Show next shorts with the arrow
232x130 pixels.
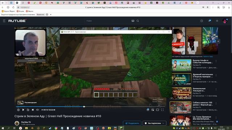pyautogui.click(x=218, y=41)
